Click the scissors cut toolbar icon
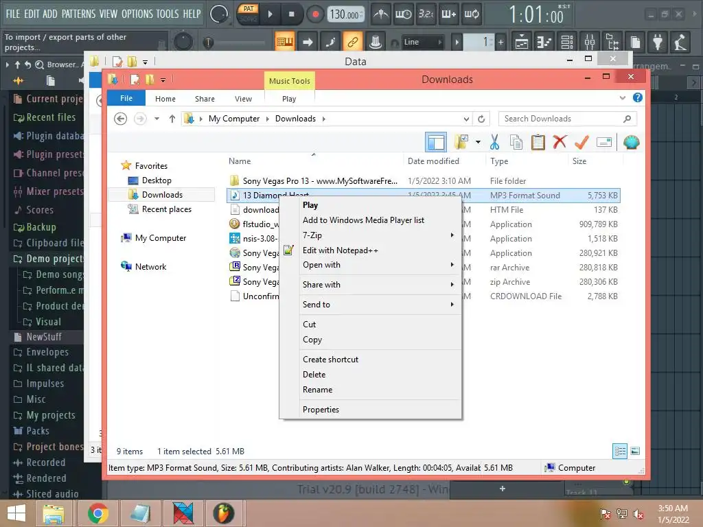Image resolution: width=703 pixels, height=527 pixels. tap(494, 143)
